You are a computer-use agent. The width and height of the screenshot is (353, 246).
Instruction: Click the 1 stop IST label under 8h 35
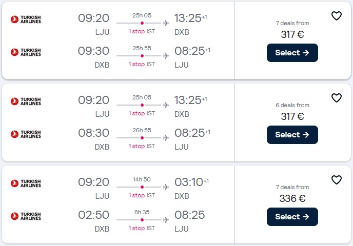tap(142, 228)
